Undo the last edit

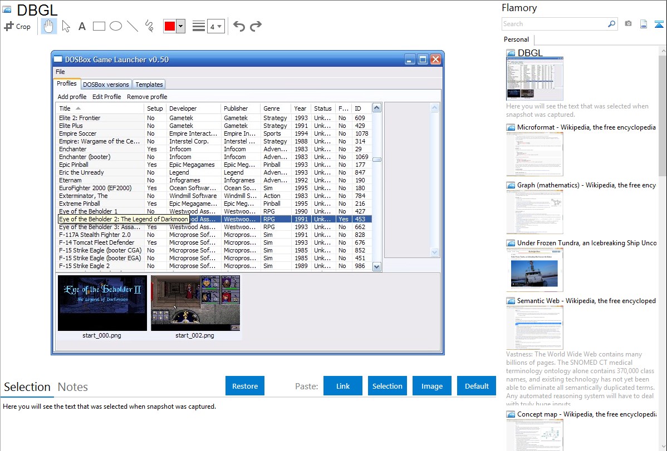click(239, 26)
